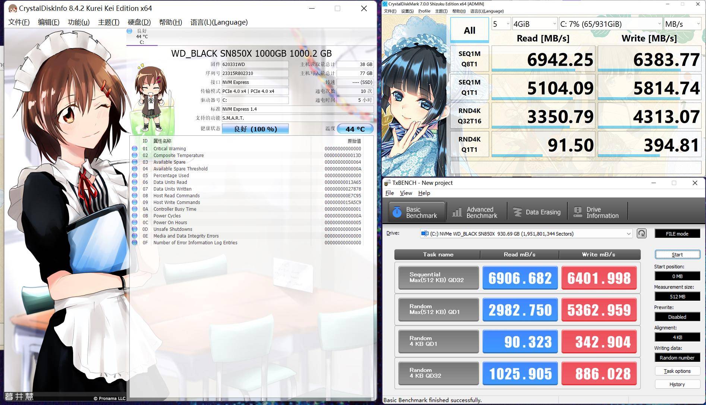Open 语言(L)(Language) menu in CrystalDiskInfo
The image size is (706, 405).
pos(219,22)
